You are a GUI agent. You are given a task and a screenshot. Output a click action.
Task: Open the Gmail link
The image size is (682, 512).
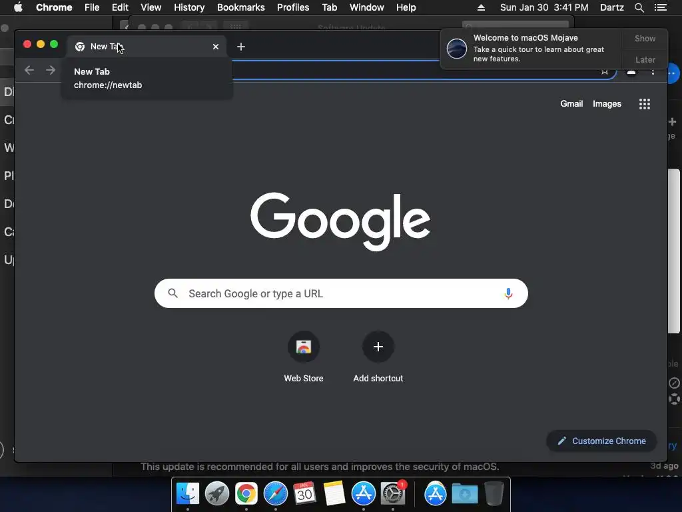tap(571, 103)
